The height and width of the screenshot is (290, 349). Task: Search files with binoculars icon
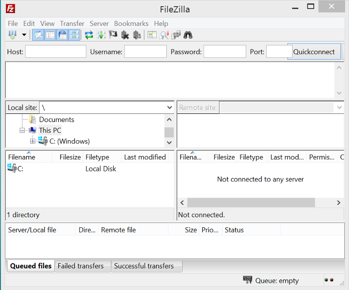point(188,35)
